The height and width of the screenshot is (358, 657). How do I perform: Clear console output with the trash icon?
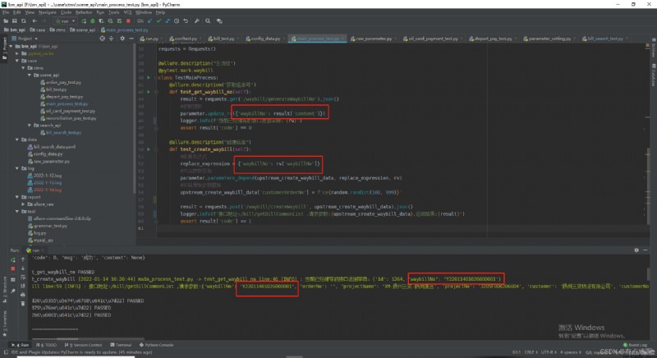coord(23,304)
